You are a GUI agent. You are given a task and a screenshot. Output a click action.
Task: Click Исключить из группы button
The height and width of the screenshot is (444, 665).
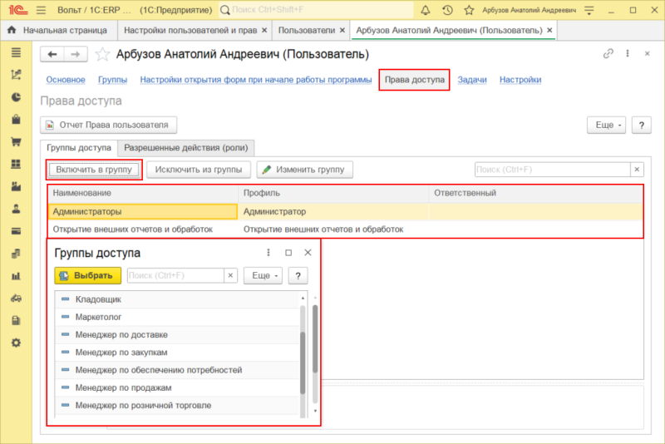coord(199,170)
